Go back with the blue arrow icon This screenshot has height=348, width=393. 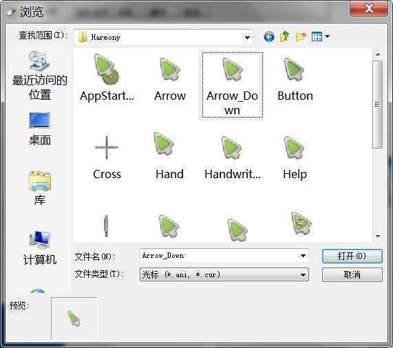(x=269, y=37)
